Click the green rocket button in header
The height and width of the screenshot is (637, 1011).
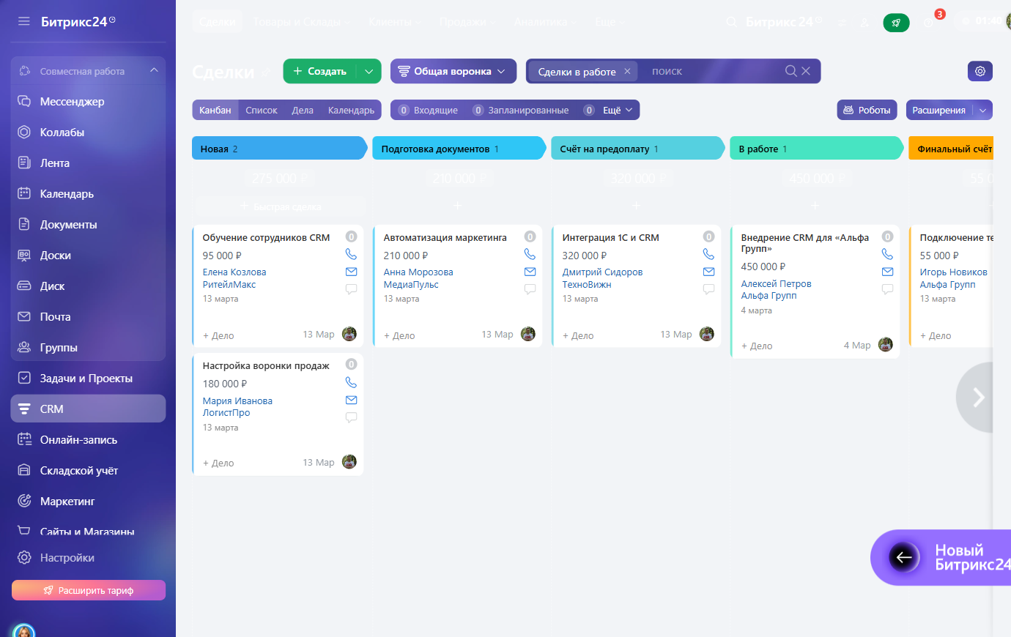click(x=896, y=23)
